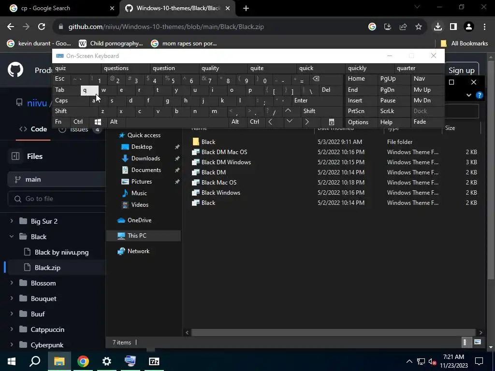
Task: Open Chrome's three-dot menu
Action: pos(484,27)
